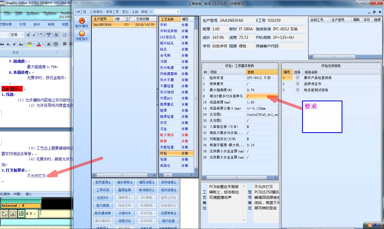The height and width of the screenshot is (229, 384).
Task: Select 终检 process row
Action: point(176,153)
